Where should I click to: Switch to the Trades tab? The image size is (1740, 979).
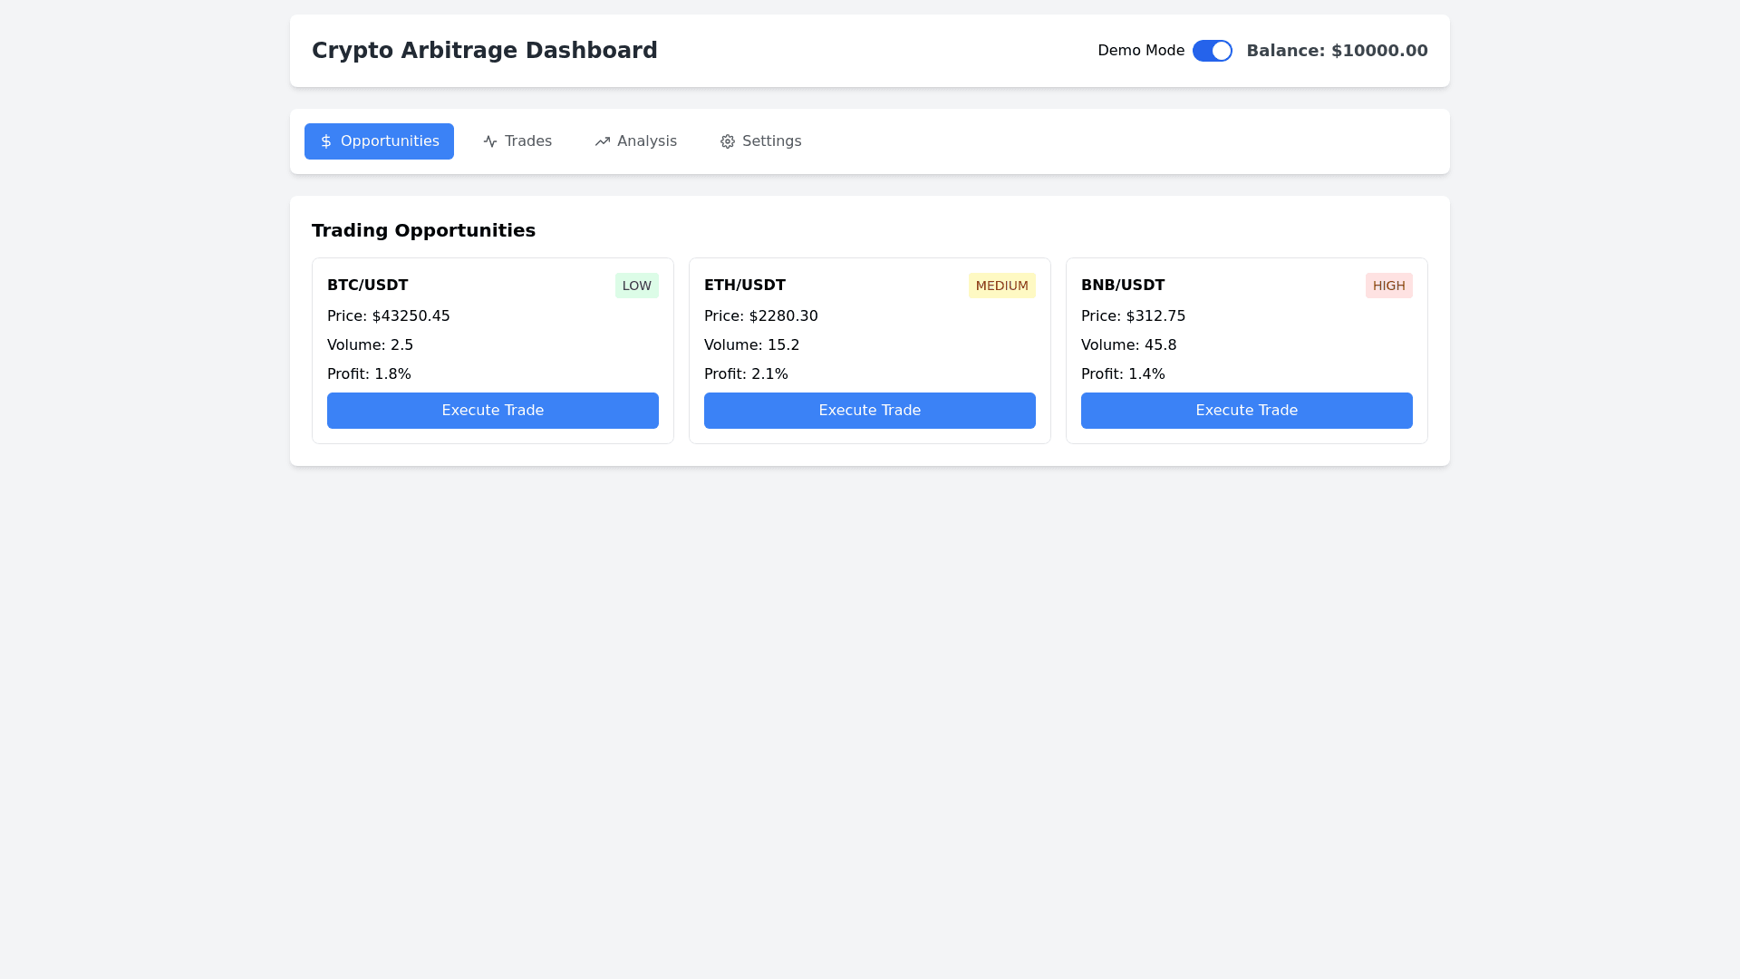pos(517,141)
